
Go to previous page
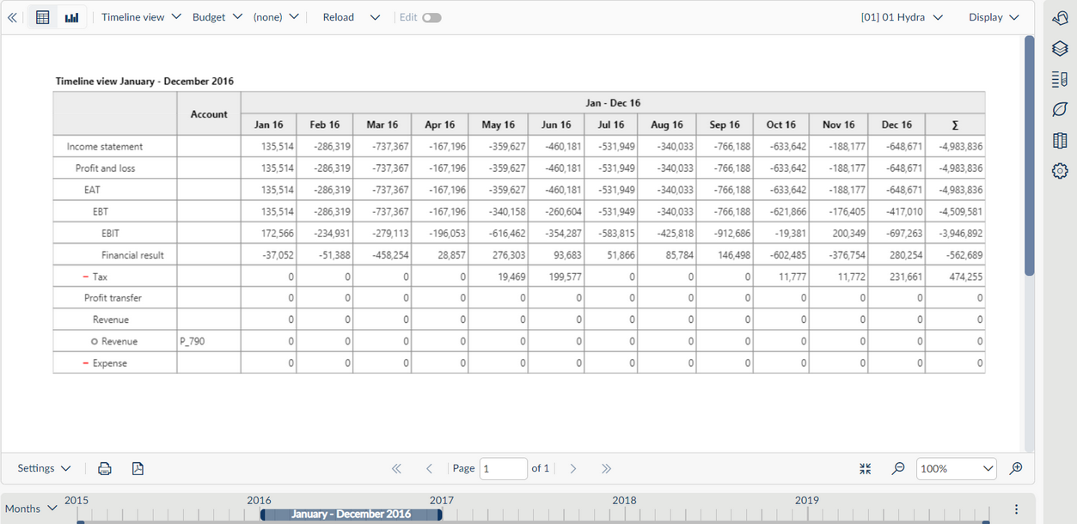coord(429,468)
